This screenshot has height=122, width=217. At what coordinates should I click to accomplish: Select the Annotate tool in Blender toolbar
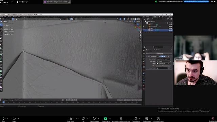coord(1,45)
